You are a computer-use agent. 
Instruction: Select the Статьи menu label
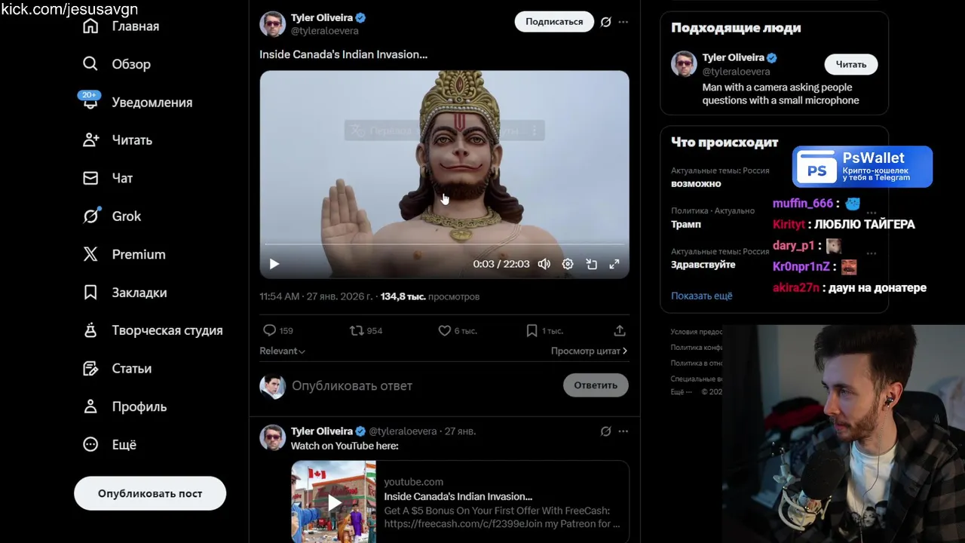pos(132,369)
